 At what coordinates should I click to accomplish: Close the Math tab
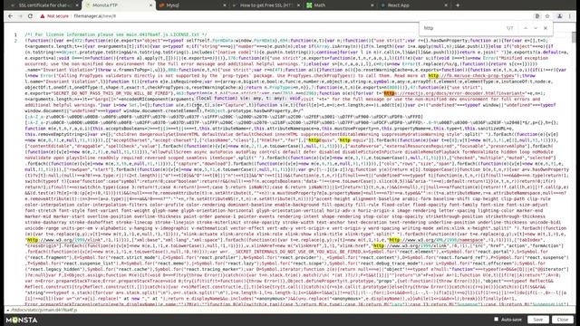pyautogui.click(x=372, y=5)
